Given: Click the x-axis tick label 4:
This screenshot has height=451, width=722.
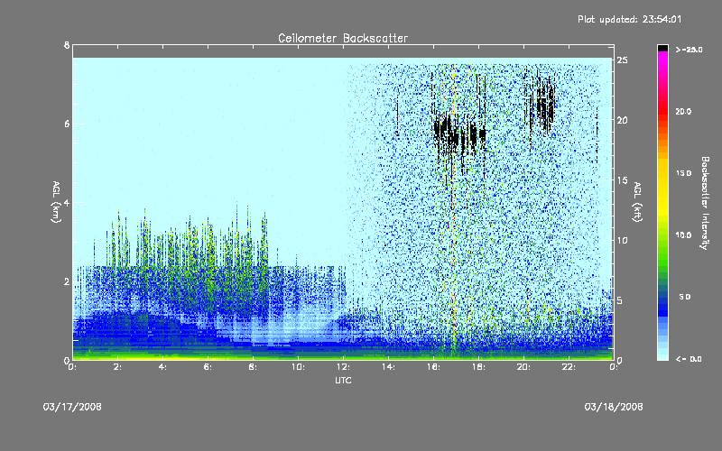Looking at the screenshot, I should coord(163,367).
